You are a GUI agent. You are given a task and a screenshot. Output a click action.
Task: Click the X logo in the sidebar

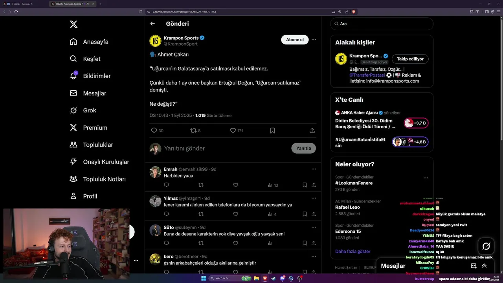tap(73, 24)
